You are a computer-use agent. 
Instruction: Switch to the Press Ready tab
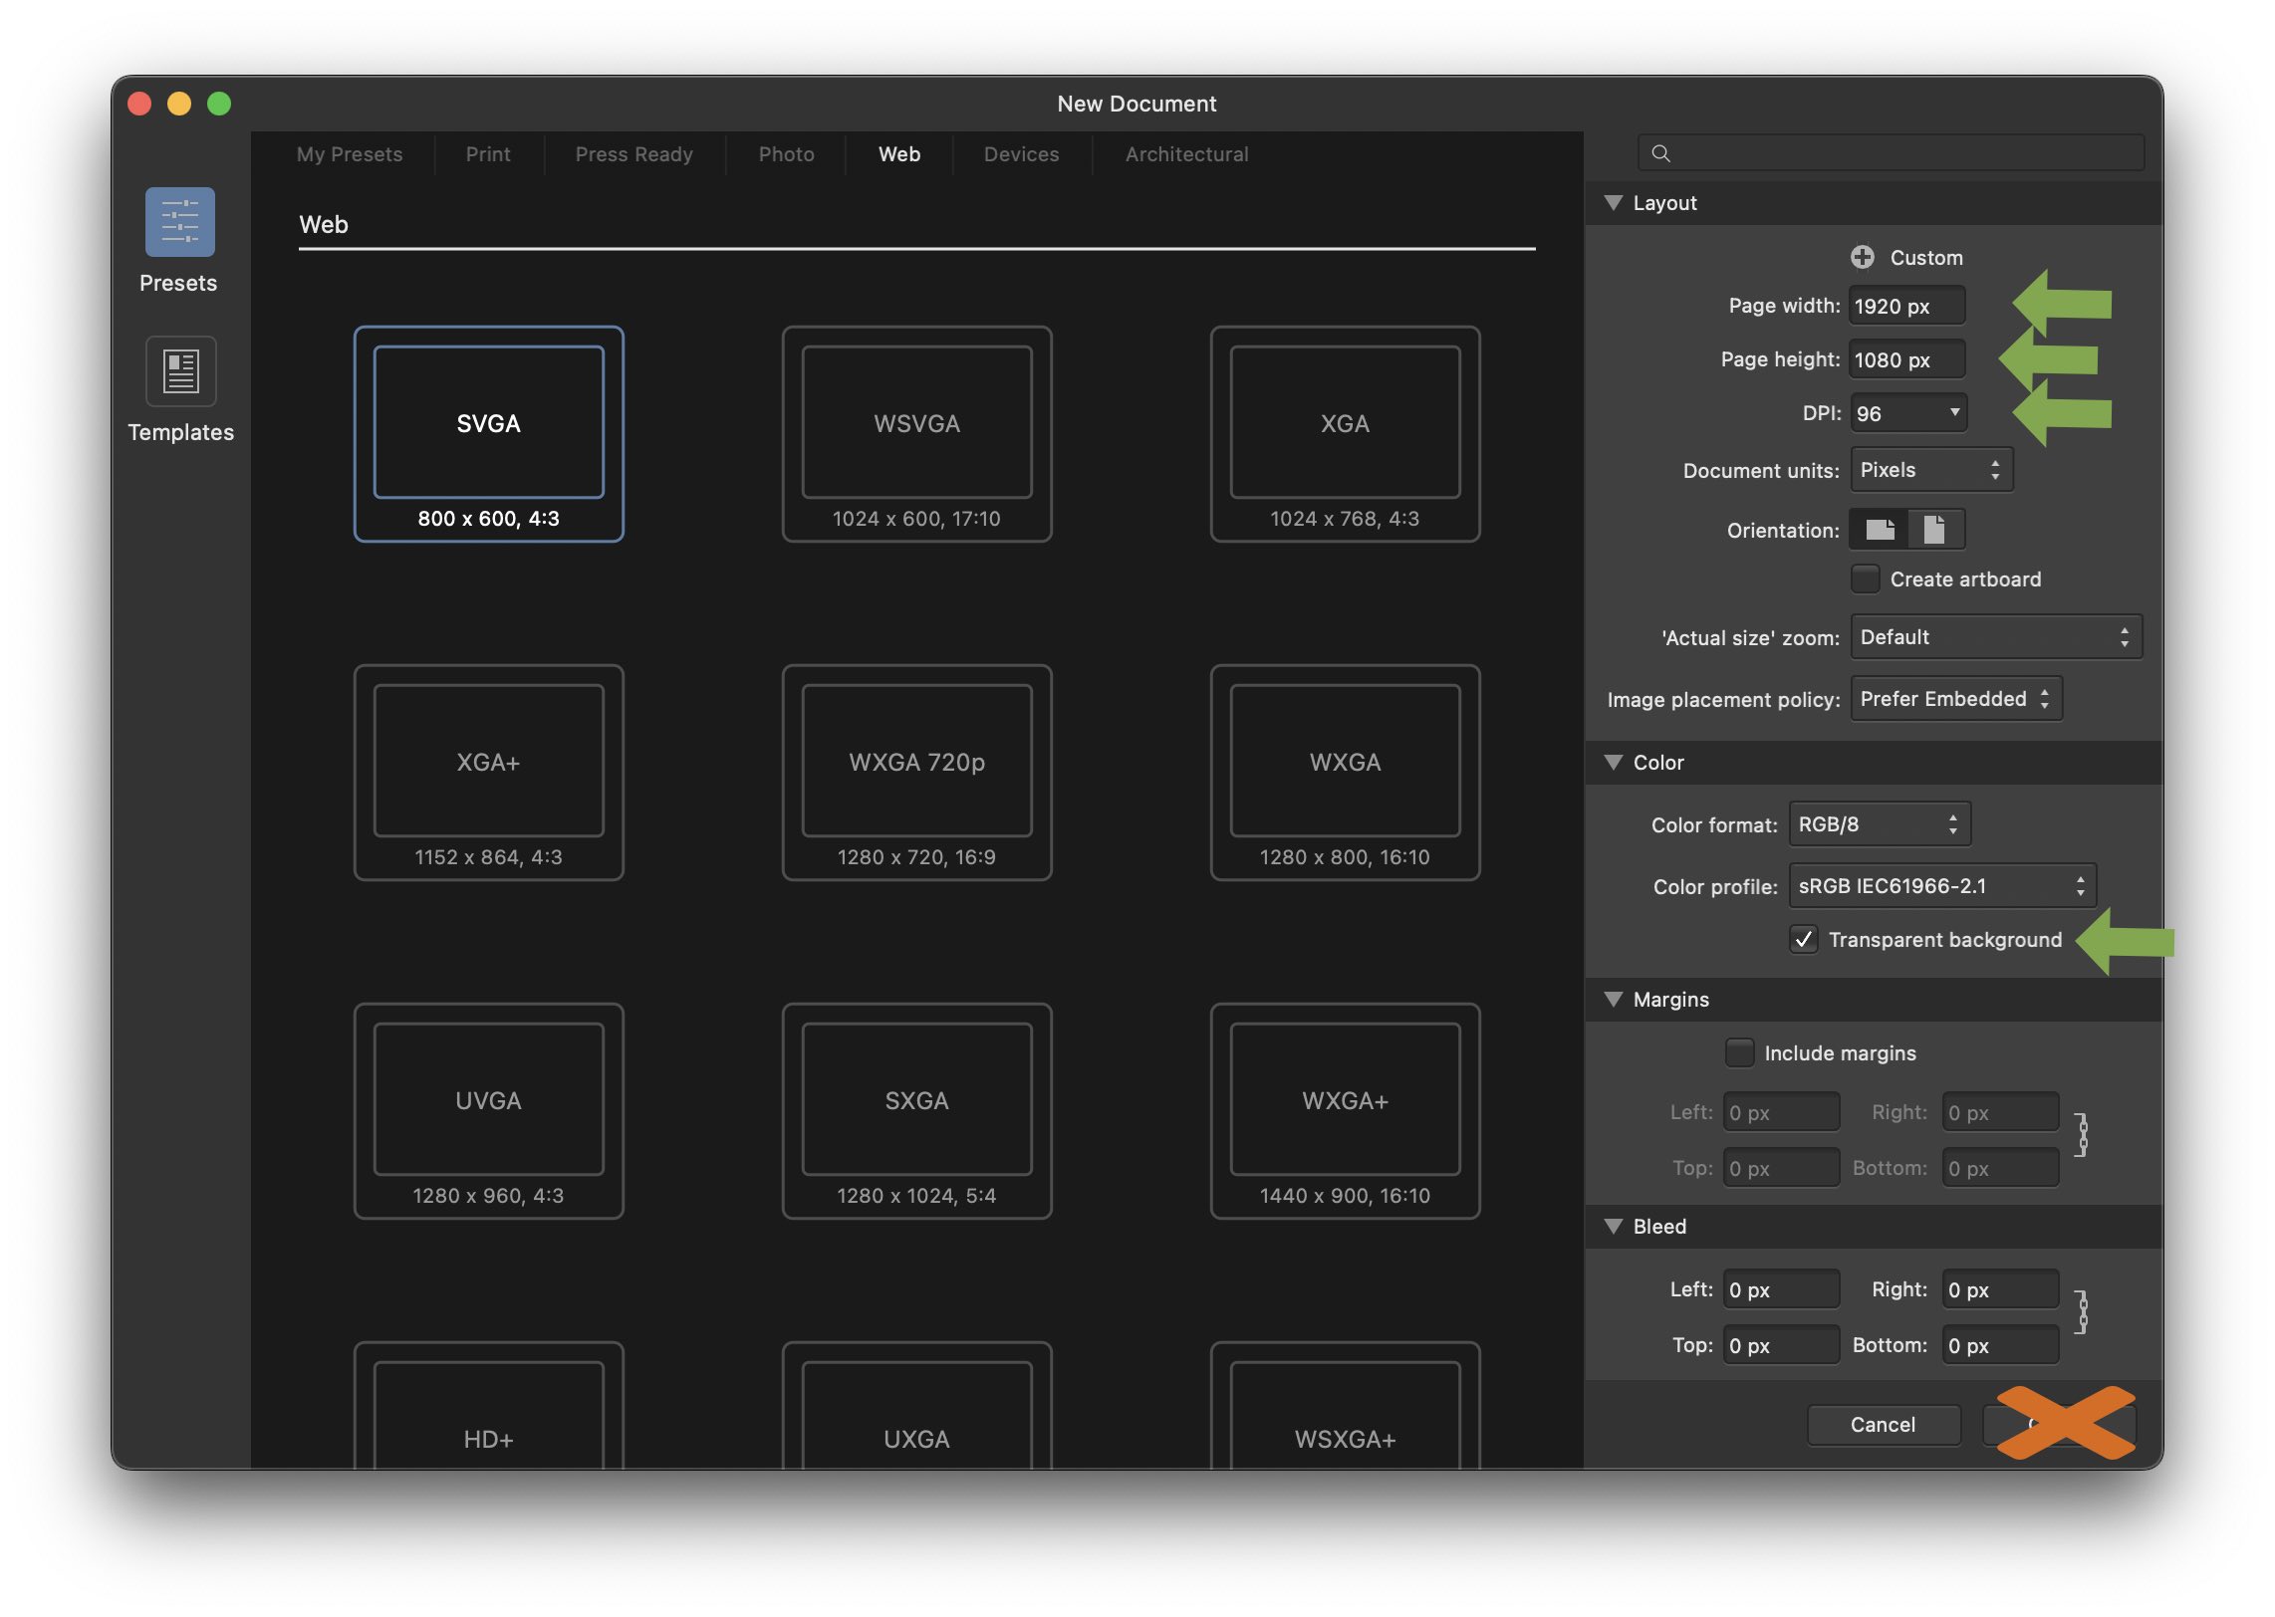click(633, 154)
